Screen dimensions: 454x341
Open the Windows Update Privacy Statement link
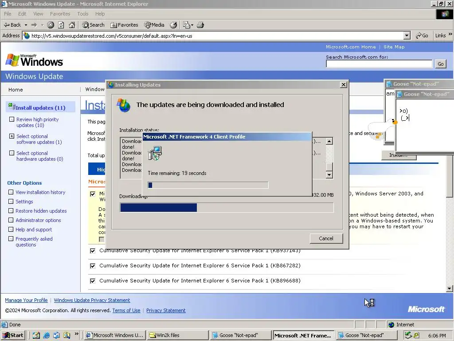pyautogui.click(x=92, y=300)
